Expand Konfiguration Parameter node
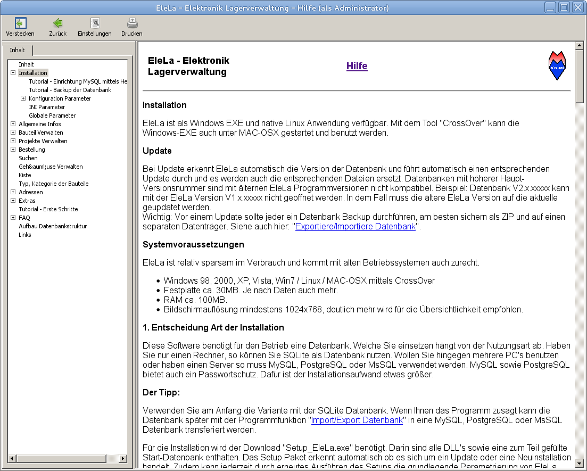 pos(23,98)
